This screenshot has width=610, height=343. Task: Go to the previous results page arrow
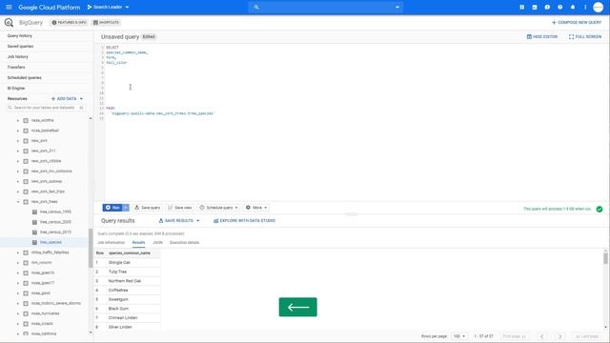click(542, 336)
